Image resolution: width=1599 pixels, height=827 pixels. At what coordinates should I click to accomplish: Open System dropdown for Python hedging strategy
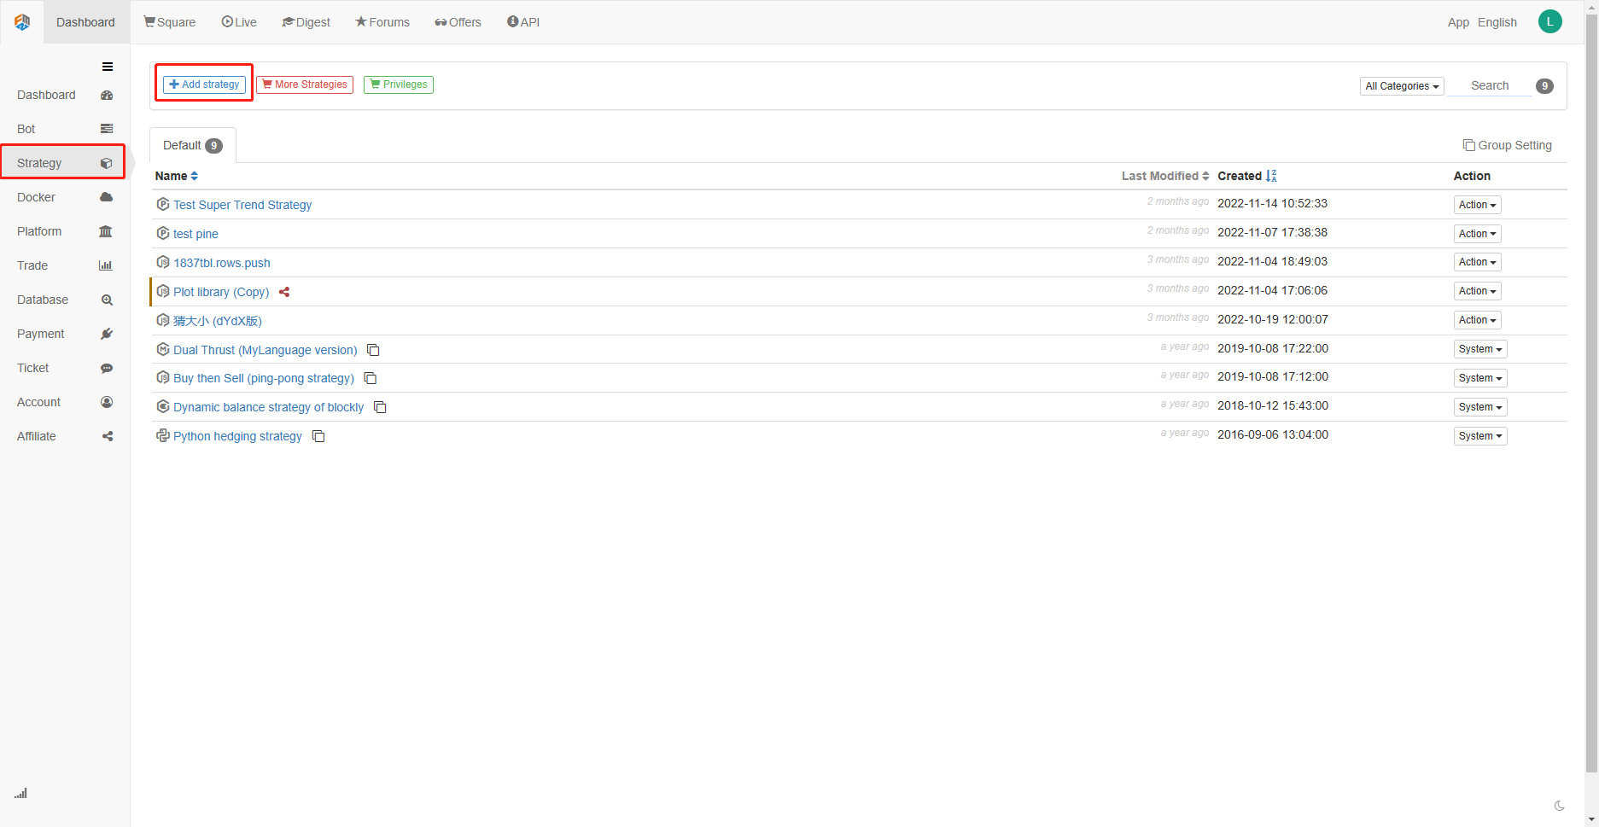pos(1479,436)
